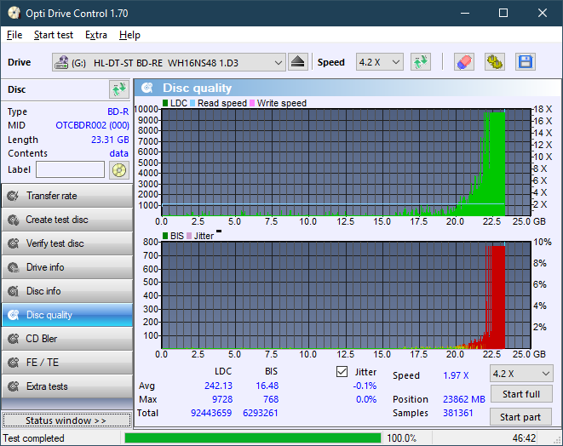The image size is (563, 446).
Task: Open the toolbar Speed 4.2 X dropdown
Action: 380,62
